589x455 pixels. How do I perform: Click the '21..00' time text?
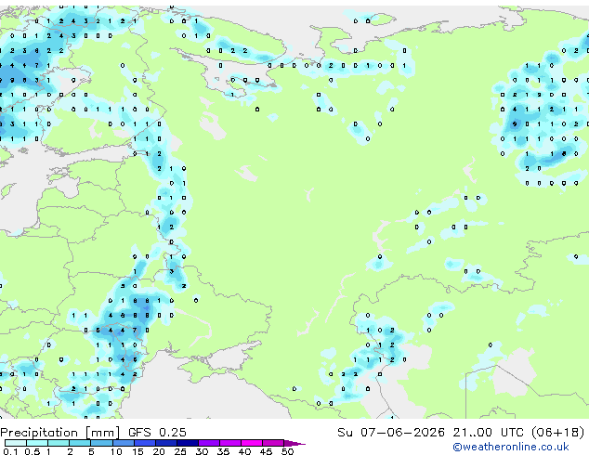pyautogui.click(x=473, y=433)
